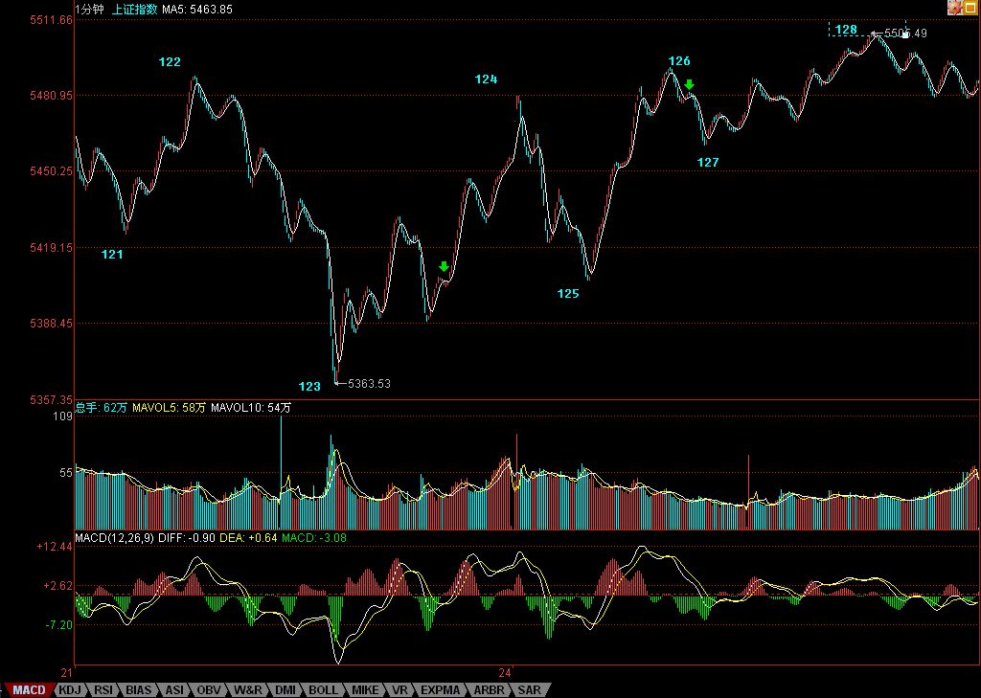Viewport: 981px width, 698px height.
Task: Click the flower icon in top-right corner
Action: pos(955,8)
